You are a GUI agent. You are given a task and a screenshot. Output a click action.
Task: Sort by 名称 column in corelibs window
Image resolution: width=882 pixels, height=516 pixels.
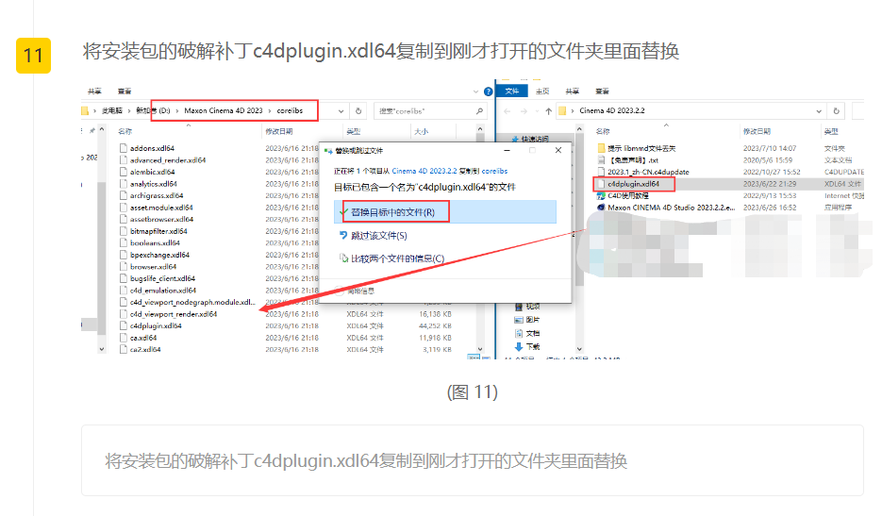pyautogui.click(x=125, y=131)
